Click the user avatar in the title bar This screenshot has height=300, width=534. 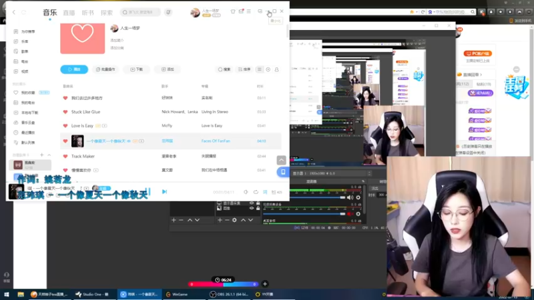coord(195,13)
